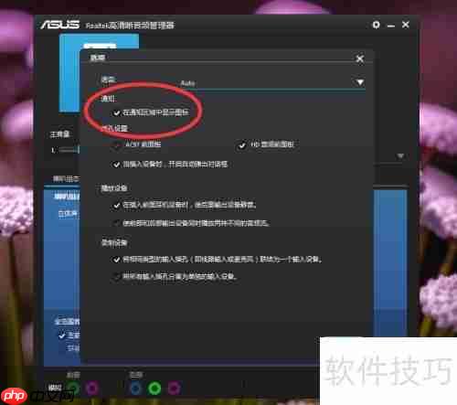Minimize the ASUS Realtek audio manager window
Image resolution: width=457 pixels, height=405 pixels.
click(391, 26)
